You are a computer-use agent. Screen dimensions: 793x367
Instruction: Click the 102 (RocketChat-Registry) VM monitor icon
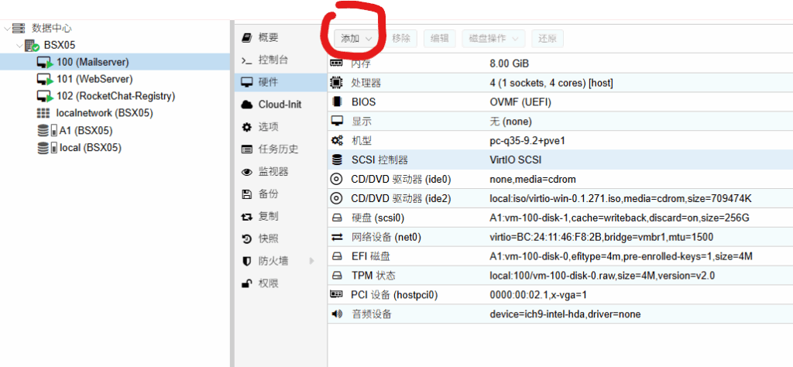click(45, 97)
